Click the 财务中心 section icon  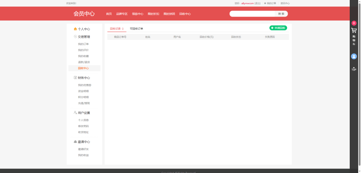(75, 78)
